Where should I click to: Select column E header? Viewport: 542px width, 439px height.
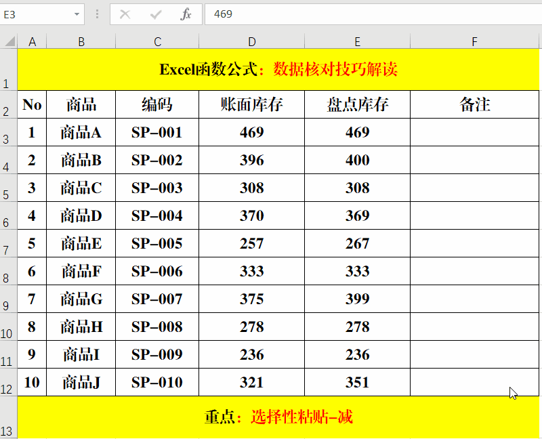point(358,41)
